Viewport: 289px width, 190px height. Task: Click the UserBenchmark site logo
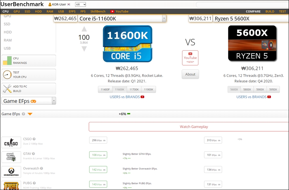(22, 4)
